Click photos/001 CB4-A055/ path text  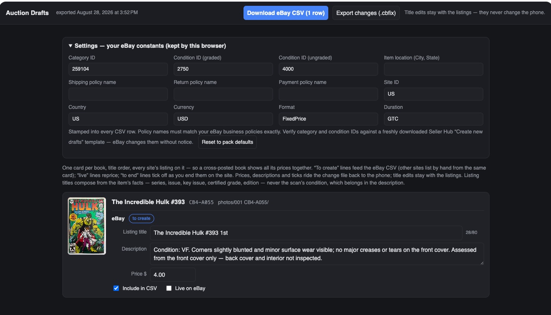[243, 202]
